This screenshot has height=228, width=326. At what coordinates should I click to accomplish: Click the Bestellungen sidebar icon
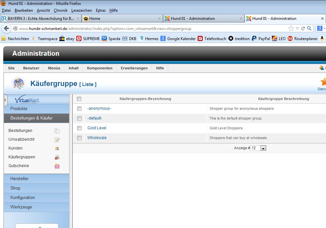[57, 131]
